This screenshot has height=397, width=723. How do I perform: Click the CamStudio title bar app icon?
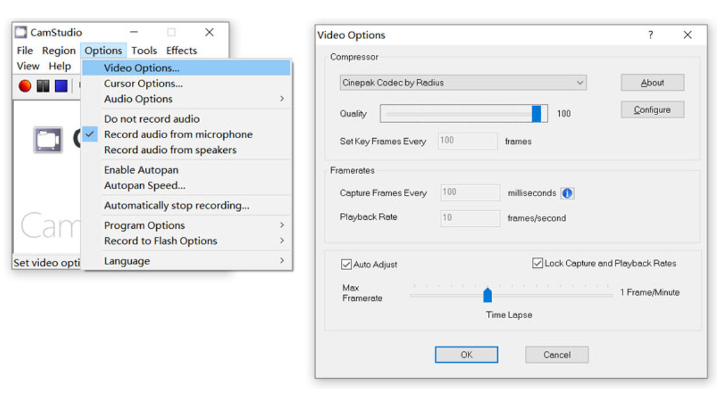(21, 32)
